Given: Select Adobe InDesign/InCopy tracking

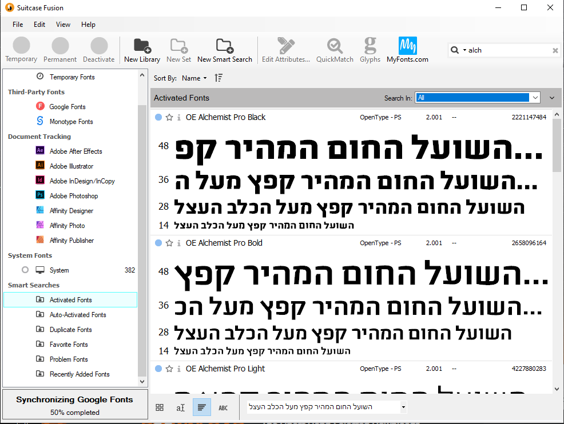Looking at the screenshot, I should click(x=70, y=181).
